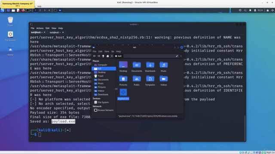Open the terminal File menu

33,28
